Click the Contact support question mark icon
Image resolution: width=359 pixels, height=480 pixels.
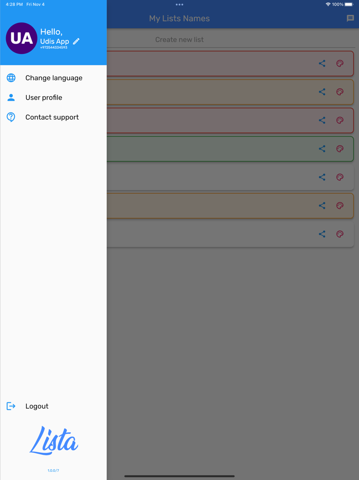(x=11, y=117)
